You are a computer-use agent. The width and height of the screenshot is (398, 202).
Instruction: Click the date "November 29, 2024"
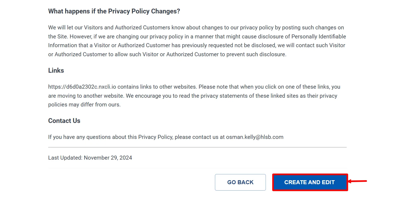tap(108, 158)
